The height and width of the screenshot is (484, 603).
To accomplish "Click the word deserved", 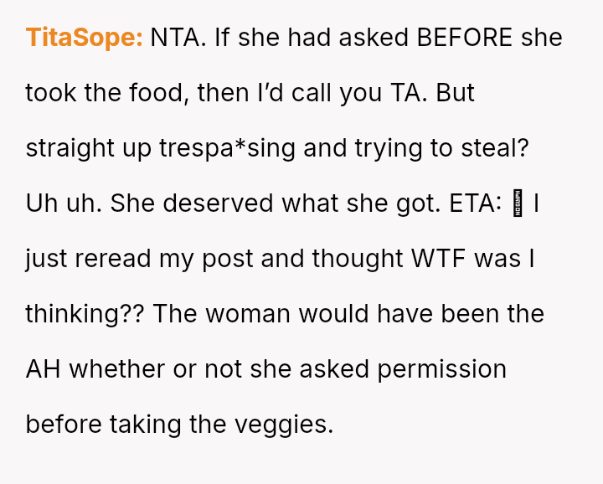I will tap(219, 203).
